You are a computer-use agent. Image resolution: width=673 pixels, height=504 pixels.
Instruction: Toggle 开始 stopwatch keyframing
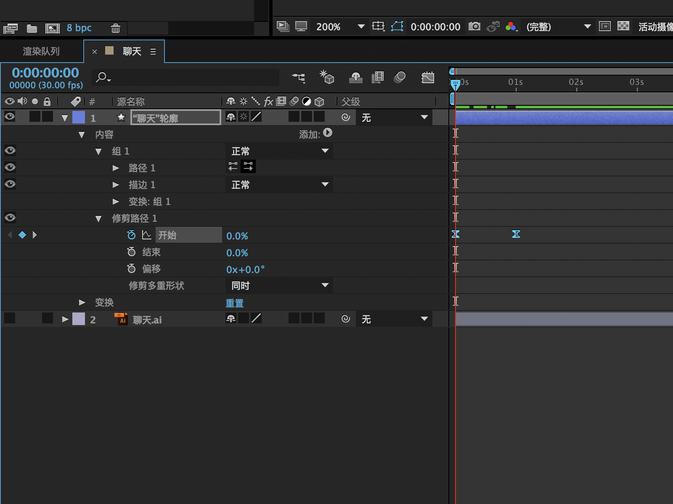click(131, 235)
